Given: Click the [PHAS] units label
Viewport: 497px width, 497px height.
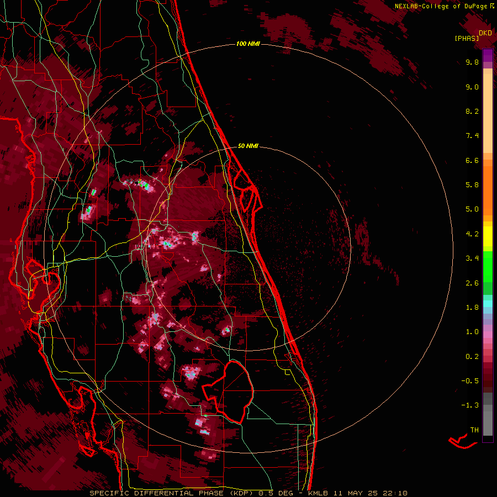Looking at the screenshot, I should click(x=467, y=38).
